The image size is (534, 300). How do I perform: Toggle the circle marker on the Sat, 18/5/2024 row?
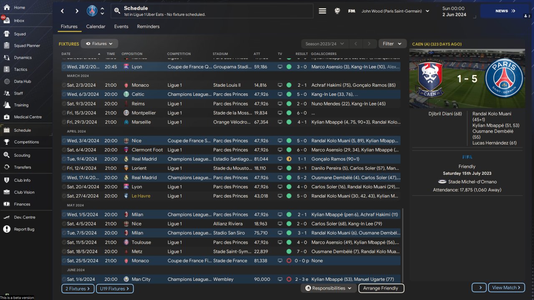point(64,252)
